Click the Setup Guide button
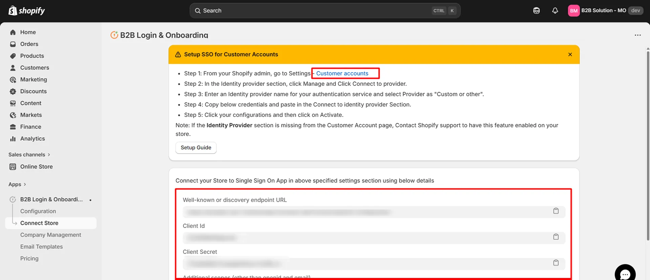 196,148
